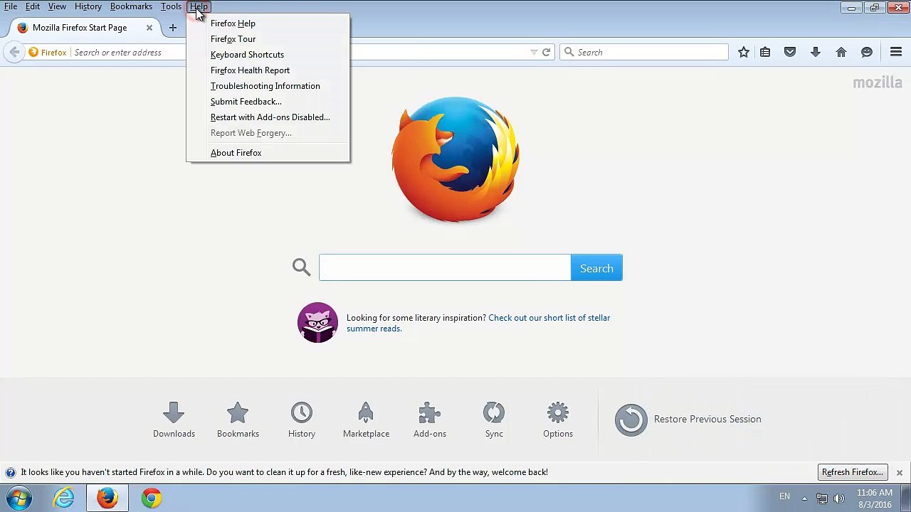This screenshot has height=512, width=911.
Task: Focus the start page search input field
Action: pyautogui.click(x=445, y=267)
